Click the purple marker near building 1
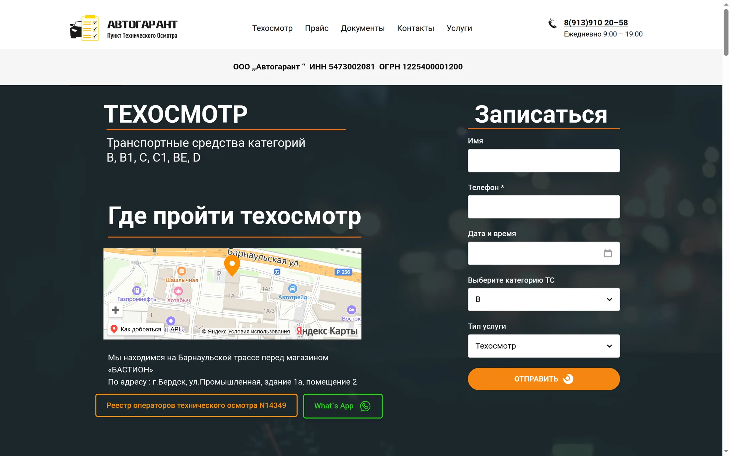 [x=171, y=321]
